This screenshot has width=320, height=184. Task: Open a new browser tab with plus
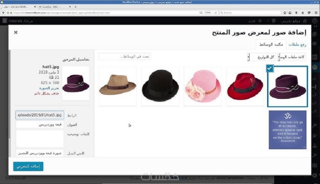tap(75, 7)
